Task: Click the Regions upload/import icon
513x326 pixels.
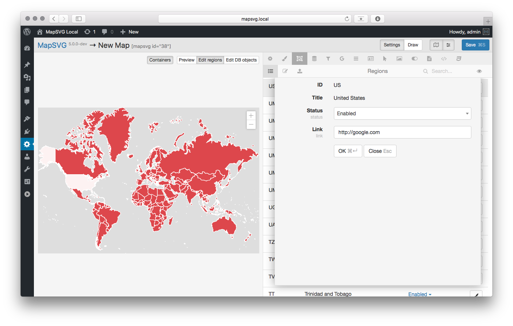Action: pyautogui.click(x=300, y=71)
